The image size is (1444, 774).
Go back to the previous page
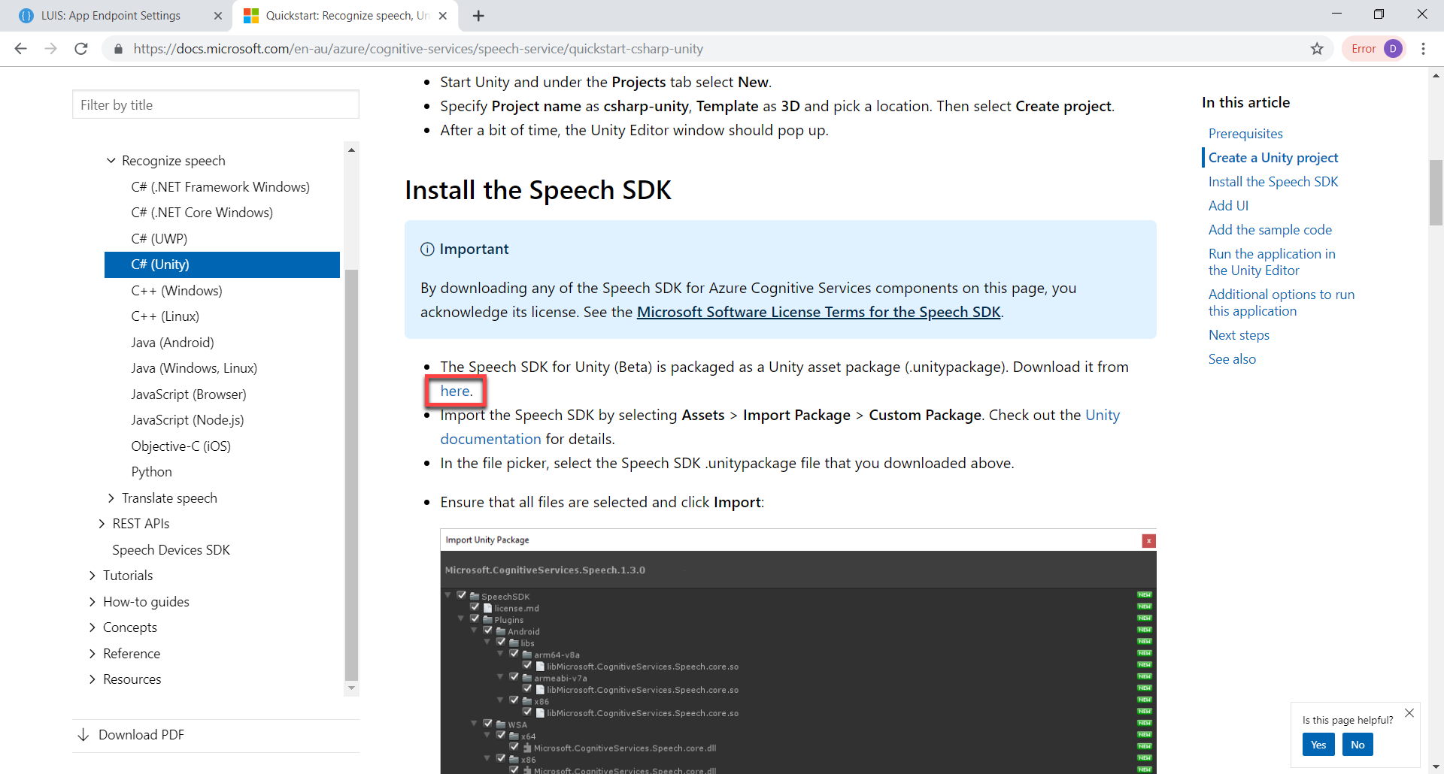pyautogui.click(x=20, y=49)
